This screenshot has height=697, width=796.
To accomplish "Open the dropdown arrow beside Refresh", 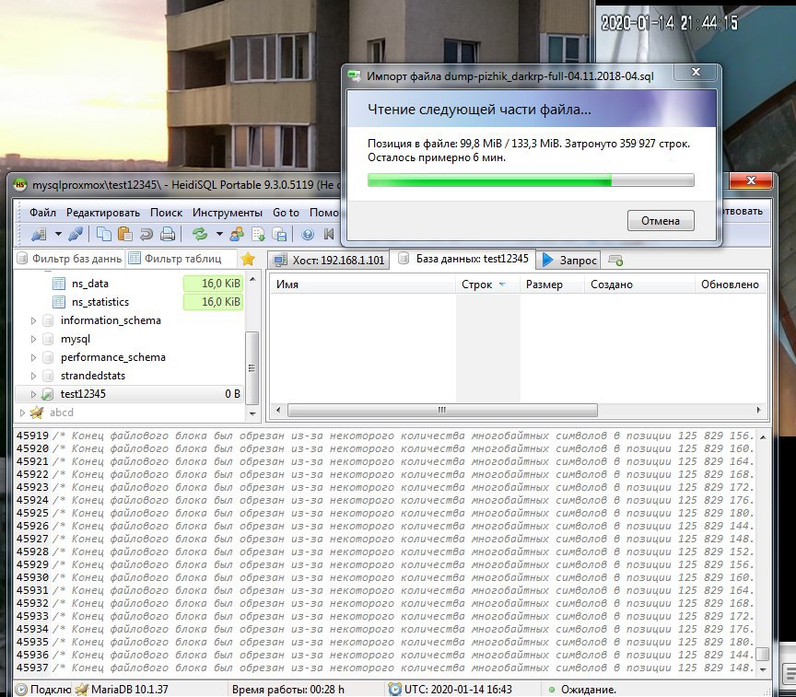I will pyautogui.click(x=219, y=235).
